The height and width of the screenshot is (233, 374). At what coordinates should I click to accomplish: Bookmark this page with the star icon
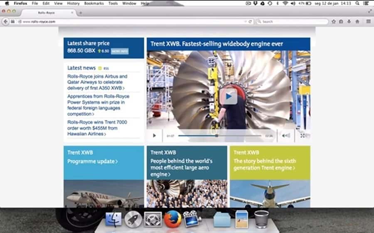tap(334, 22)
